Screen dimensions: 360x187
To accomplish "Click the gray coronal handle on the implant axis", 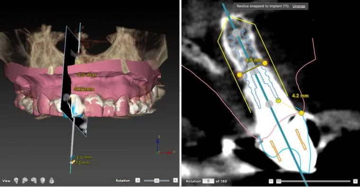I will pyautogui.click(x=270, y=104).
